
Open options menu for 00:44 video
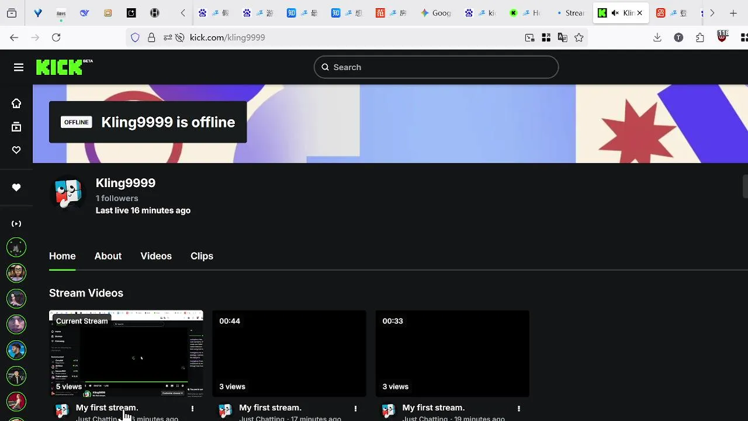[x=355, y=409]
